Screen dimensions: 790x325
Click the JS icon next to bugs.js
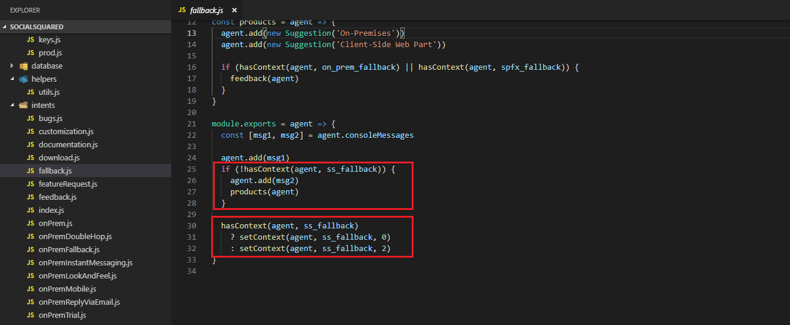click(30, 119)
